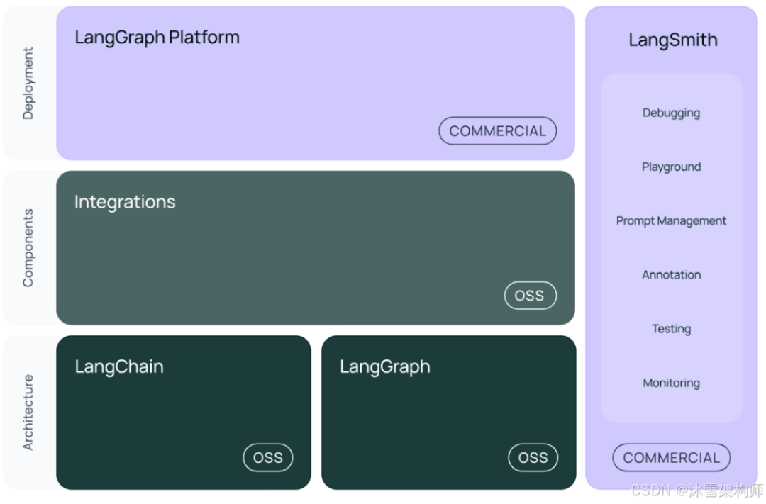Select the Integrations block title
The width and height of the screenshot is (766, 504).
[x=125, y=202]
